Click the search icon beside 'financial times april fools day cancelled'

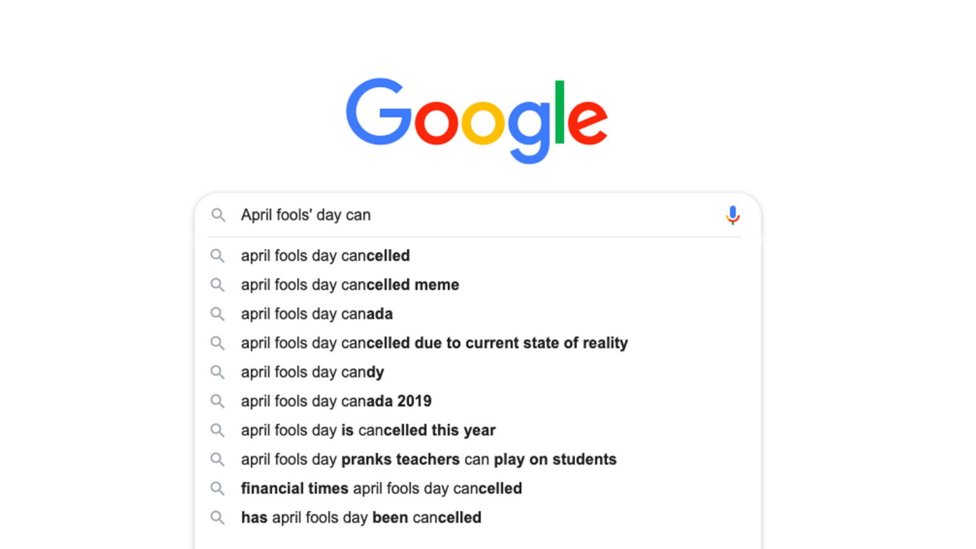[x=218, y=488]
